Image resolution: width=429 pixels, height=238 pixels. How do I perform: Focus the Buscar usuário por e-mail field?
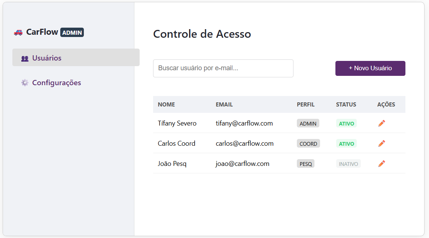click(223, 68)
